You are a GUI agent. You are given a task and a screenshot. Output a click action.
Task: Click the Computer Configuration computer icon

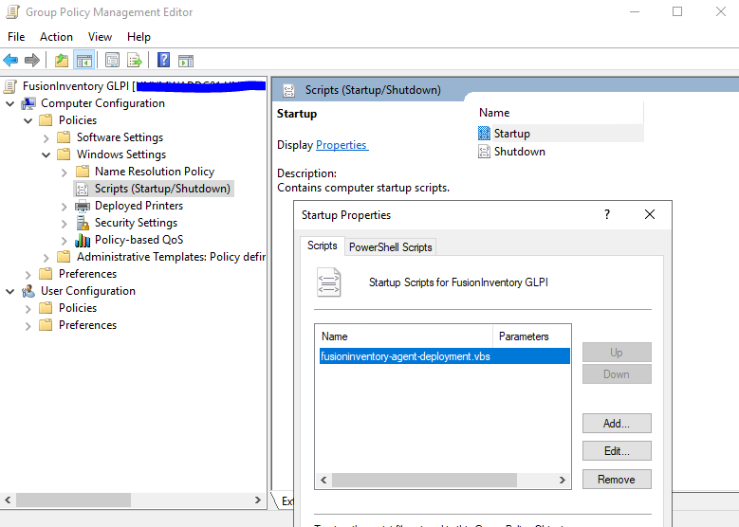click(28, 103)
